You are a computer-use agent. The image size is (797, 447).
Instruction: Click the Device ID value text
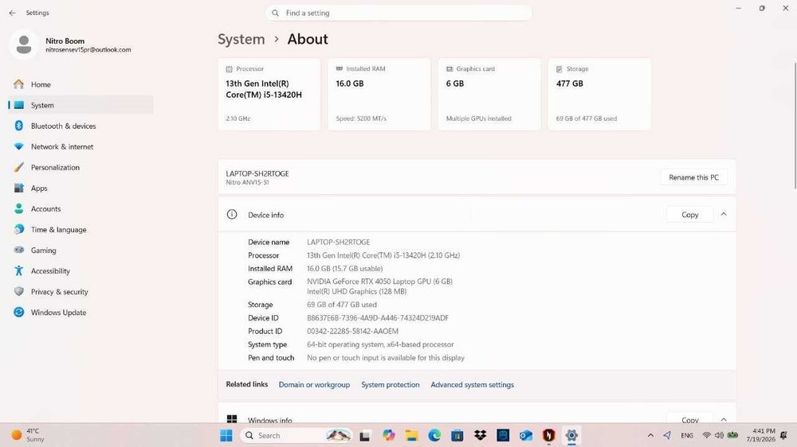click(378, 317)
